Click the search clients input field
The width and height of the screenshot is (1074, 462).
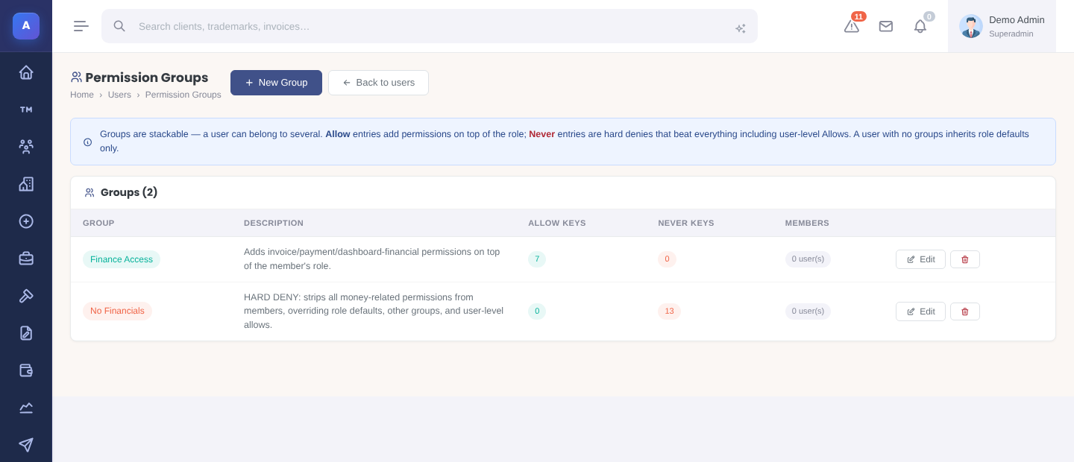tap(430, 26)
